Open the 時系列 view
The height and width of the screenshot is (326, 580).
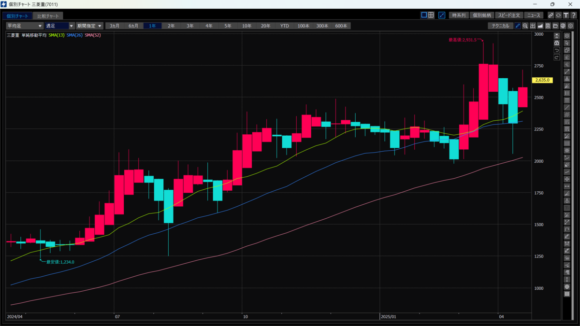pos(459,15)
